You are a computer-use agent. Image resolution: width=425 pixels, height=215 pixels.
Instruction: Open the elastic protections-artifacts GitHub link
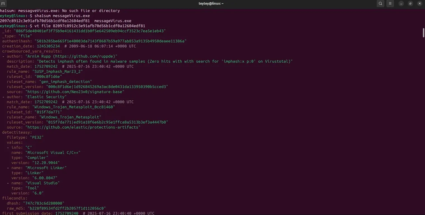pyautogui.click(x=83, y=127)
